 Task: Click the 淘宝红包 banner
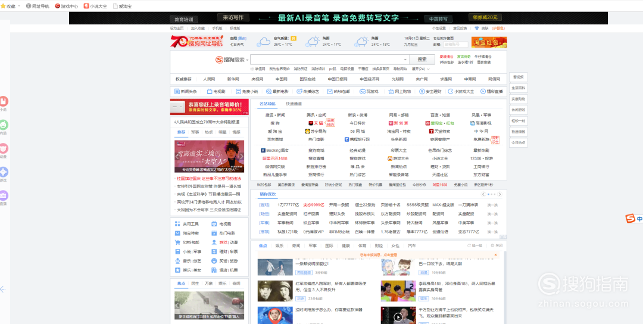[x=489, y=42]
